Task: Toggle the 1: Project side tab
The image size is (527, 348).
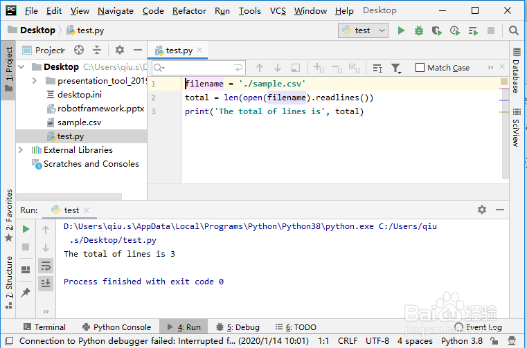Action: [x=8, y=70]
